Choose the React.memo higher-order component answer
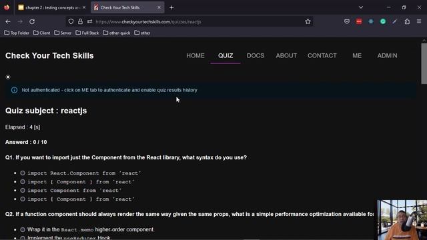Viewport: 427px width, 240px height. [23, 229]
